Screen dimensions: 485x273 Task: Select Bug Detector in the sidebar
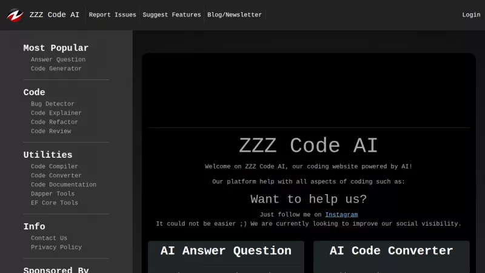(53, 104)
